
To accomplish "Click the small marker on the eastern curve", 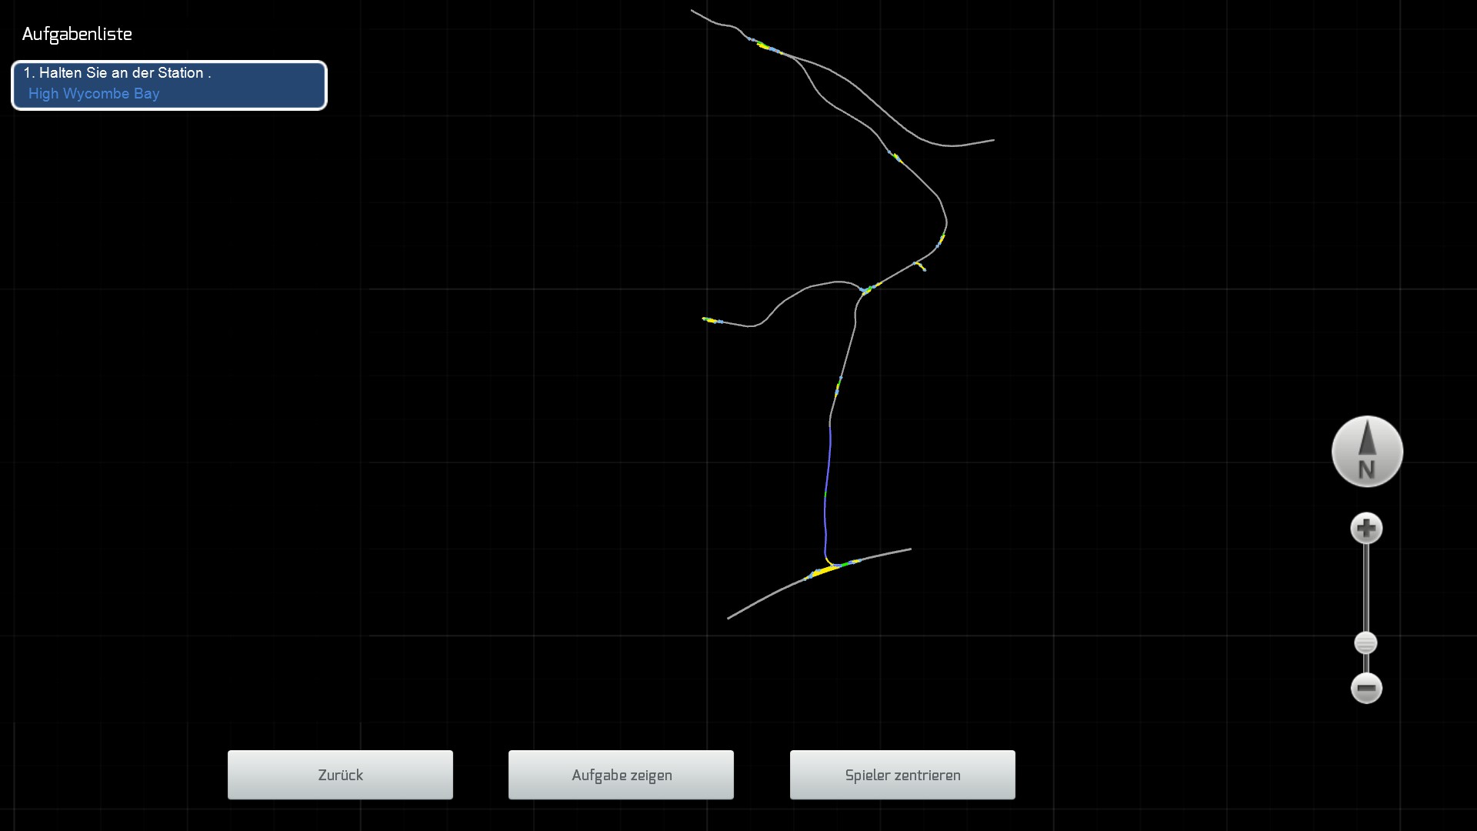I will pos(941,241).
